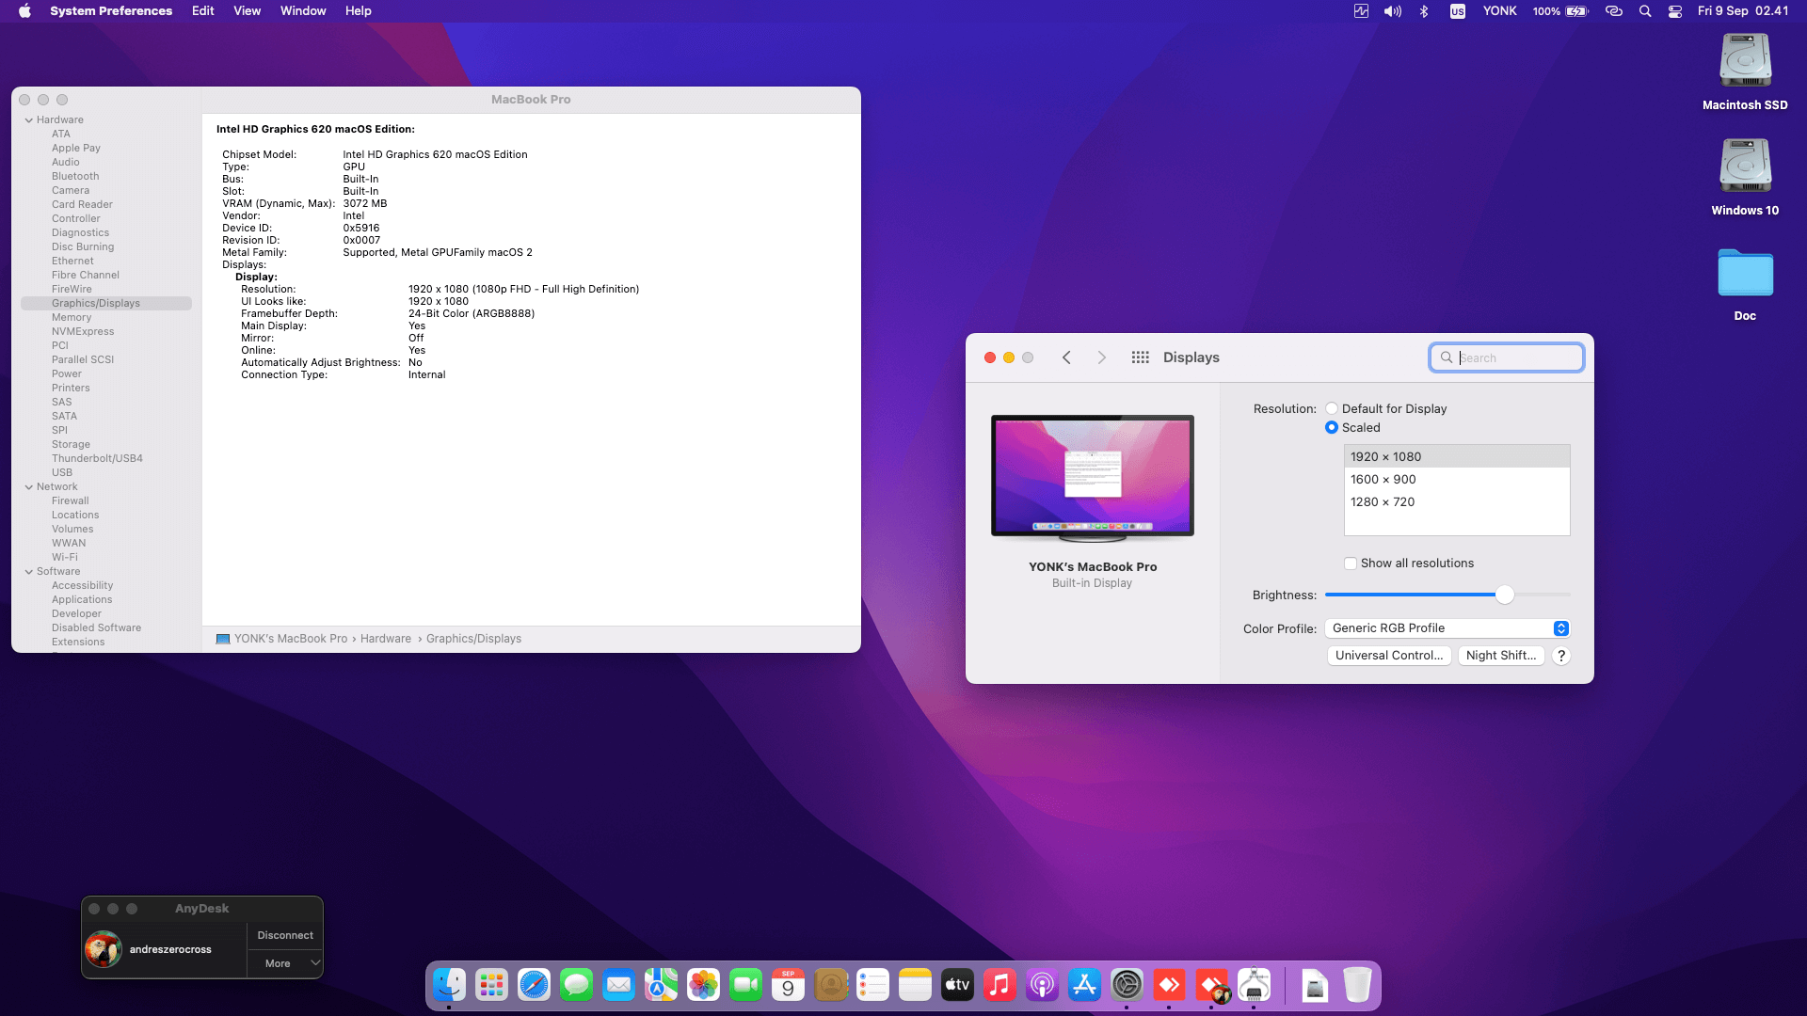Click Night Shift button
Screen dimensions: 1807x1016
tap(1501, 656)
